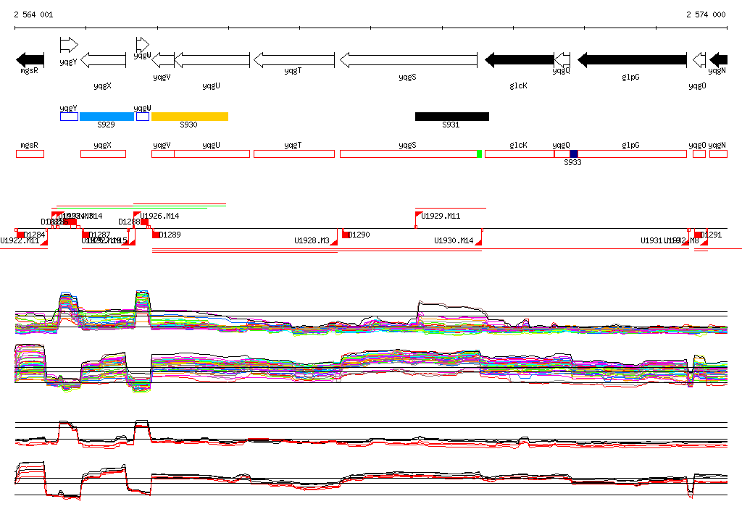742x517 pixels.
Task: Select the red-outlined glcK annotation box
Action: (x=520, y=154)
